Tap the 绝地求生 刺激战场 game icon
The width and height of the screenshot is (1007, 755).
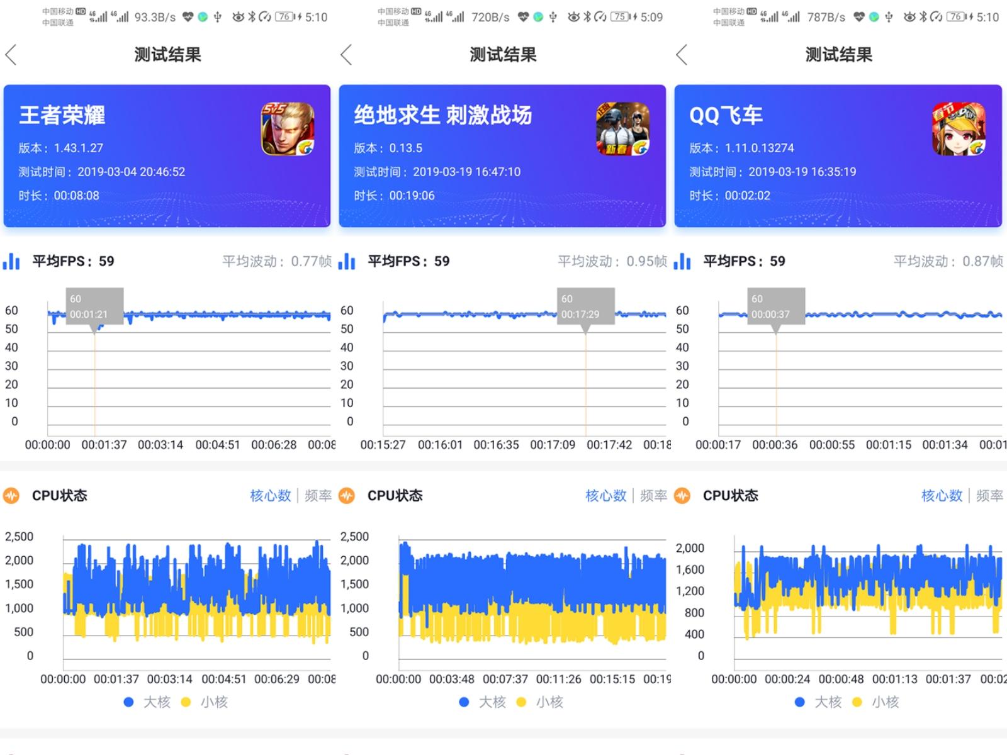click(623, 129)
